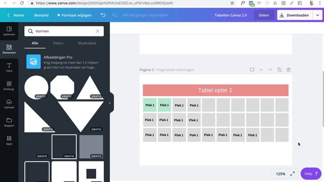Open the Apps sidebar panel
The width and height of the screenshot is (324, 182).
click(x=9, y=141)
